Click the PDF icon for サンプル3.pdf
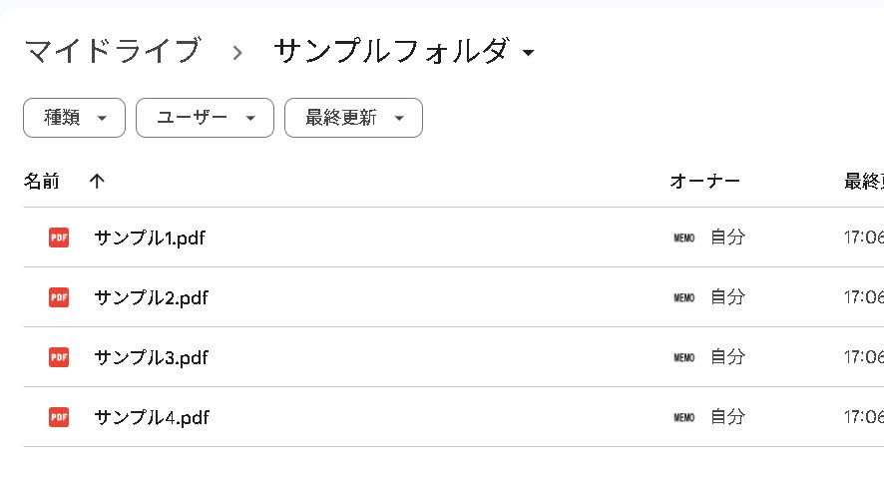This screenshot has height=482, width=884. (59, 357)
